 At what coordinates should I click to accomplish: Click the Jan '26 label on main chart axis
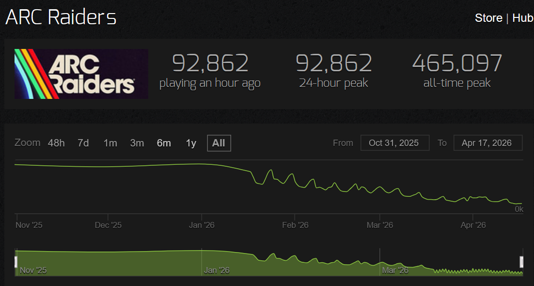point(202,225)
